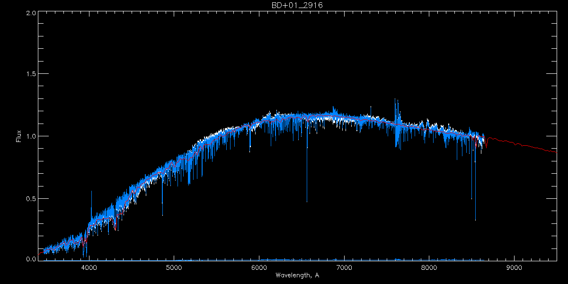Select the 9000 wavelength tick label
Viewport: 568px width, 284px height.
coord(514,267)
